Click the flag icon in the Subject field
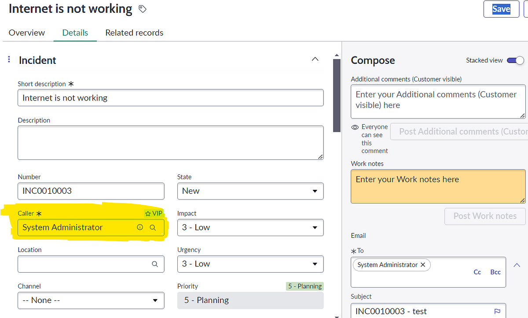Screen dimensions: 528x318 [498, 311]
